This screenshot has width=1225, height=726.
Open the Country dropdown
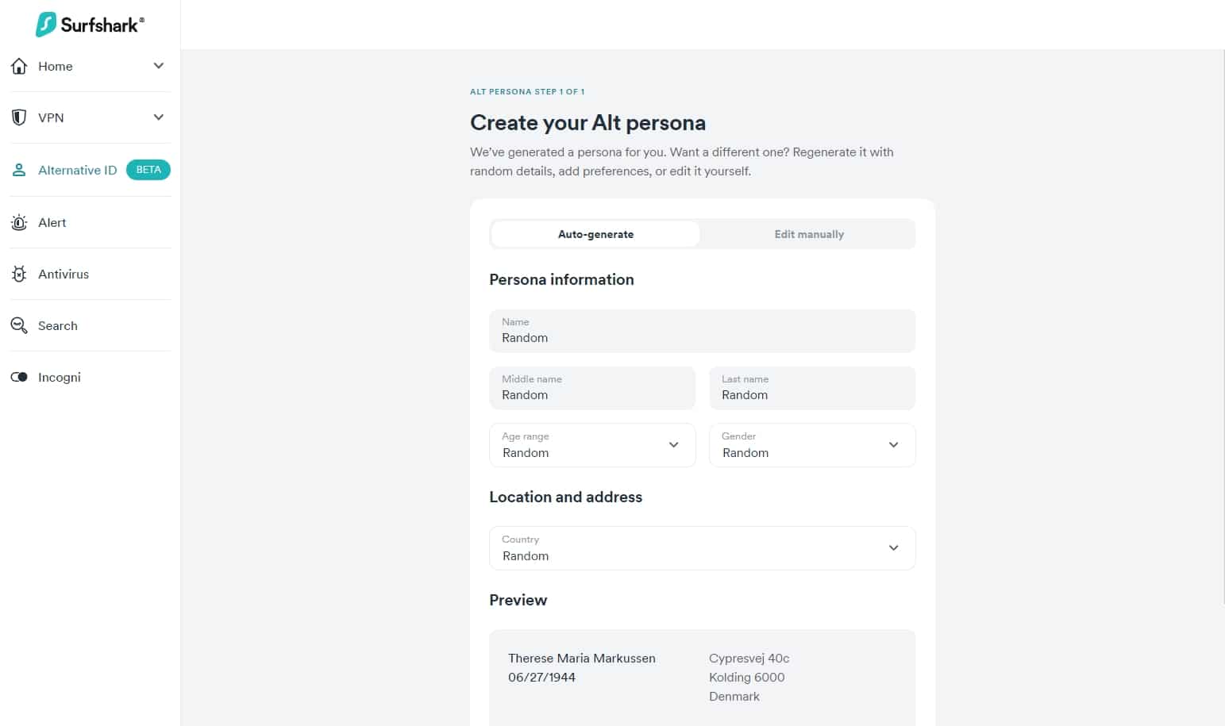(703, 548)
